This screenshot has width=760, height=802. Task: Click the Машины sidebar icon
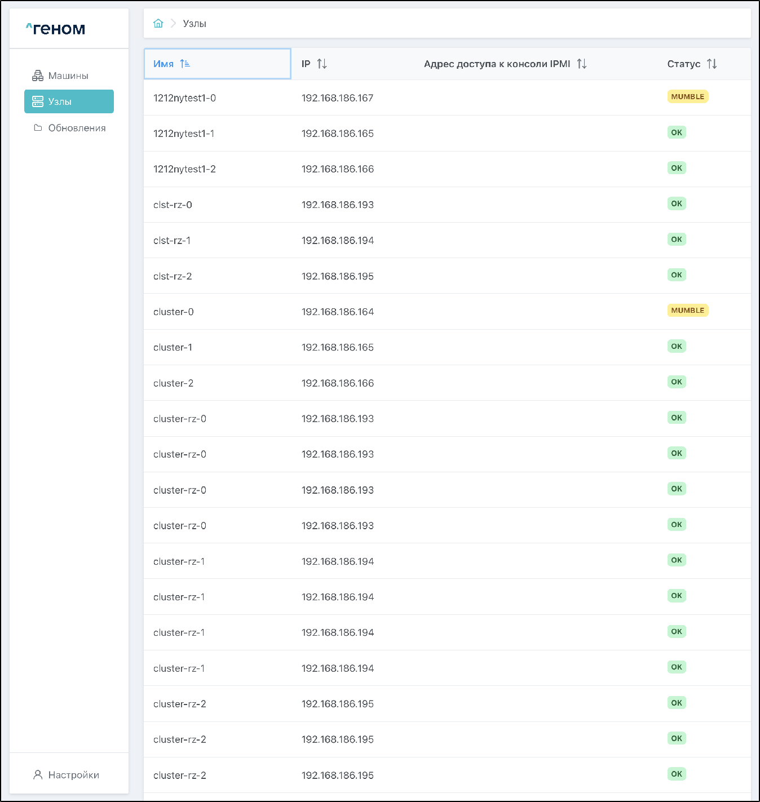point(38,76)
